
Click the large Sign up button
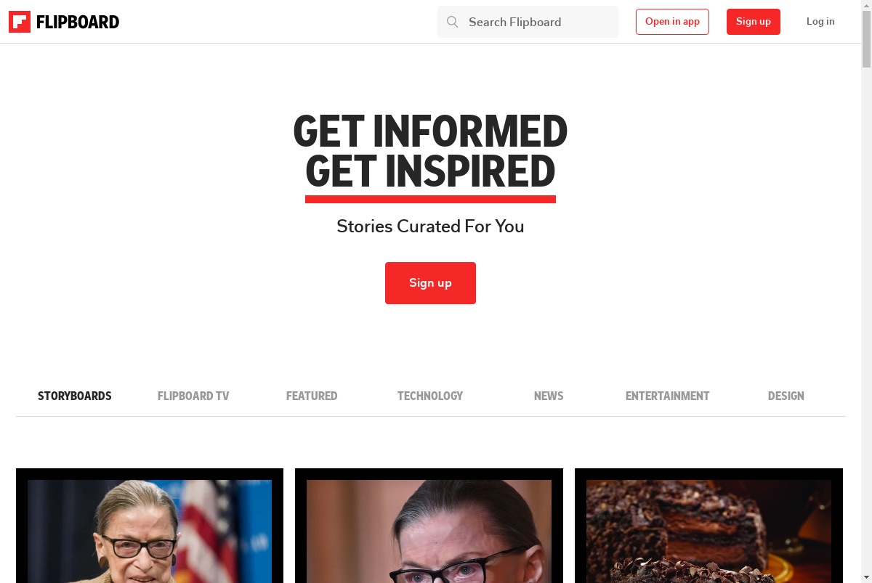430,283
